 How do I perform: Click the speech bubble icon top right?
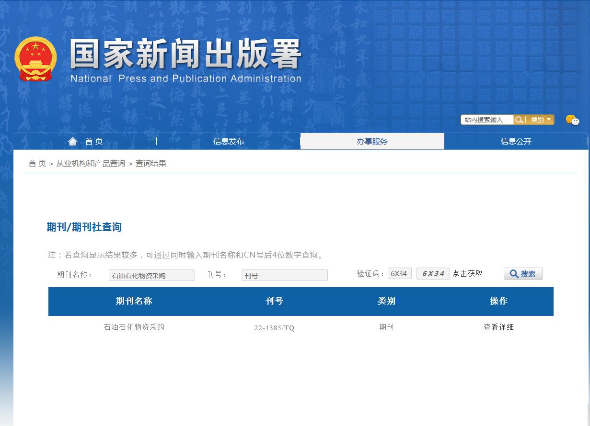point(573,120)
